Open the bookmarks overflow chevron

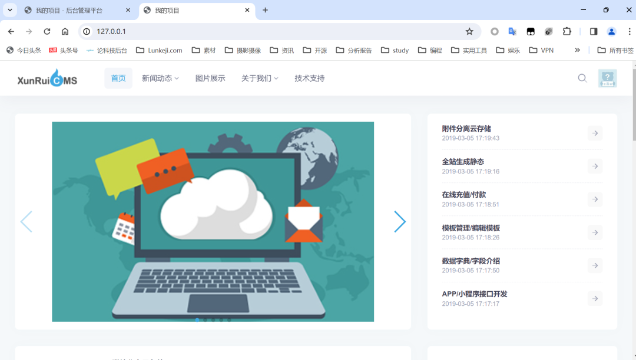577,50
